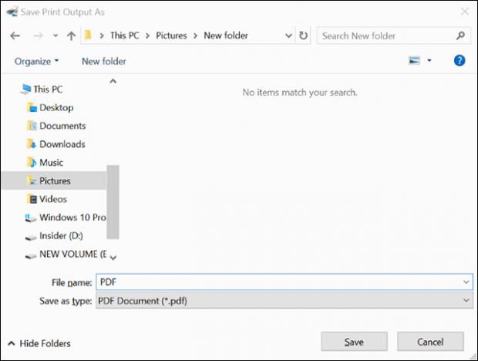Screen dimensions: 478x361
Task: Change the view layout icon
Action: [x=414, y=60]
